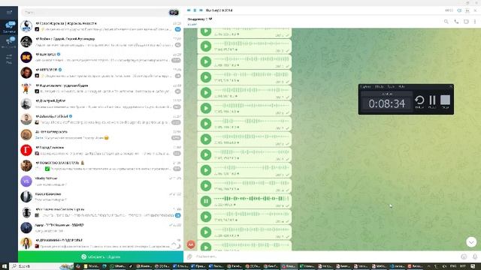The width and height of the screenshot is (481, 270).
Task: Click the Windows taskbar search box
Action: click(41, 266)
